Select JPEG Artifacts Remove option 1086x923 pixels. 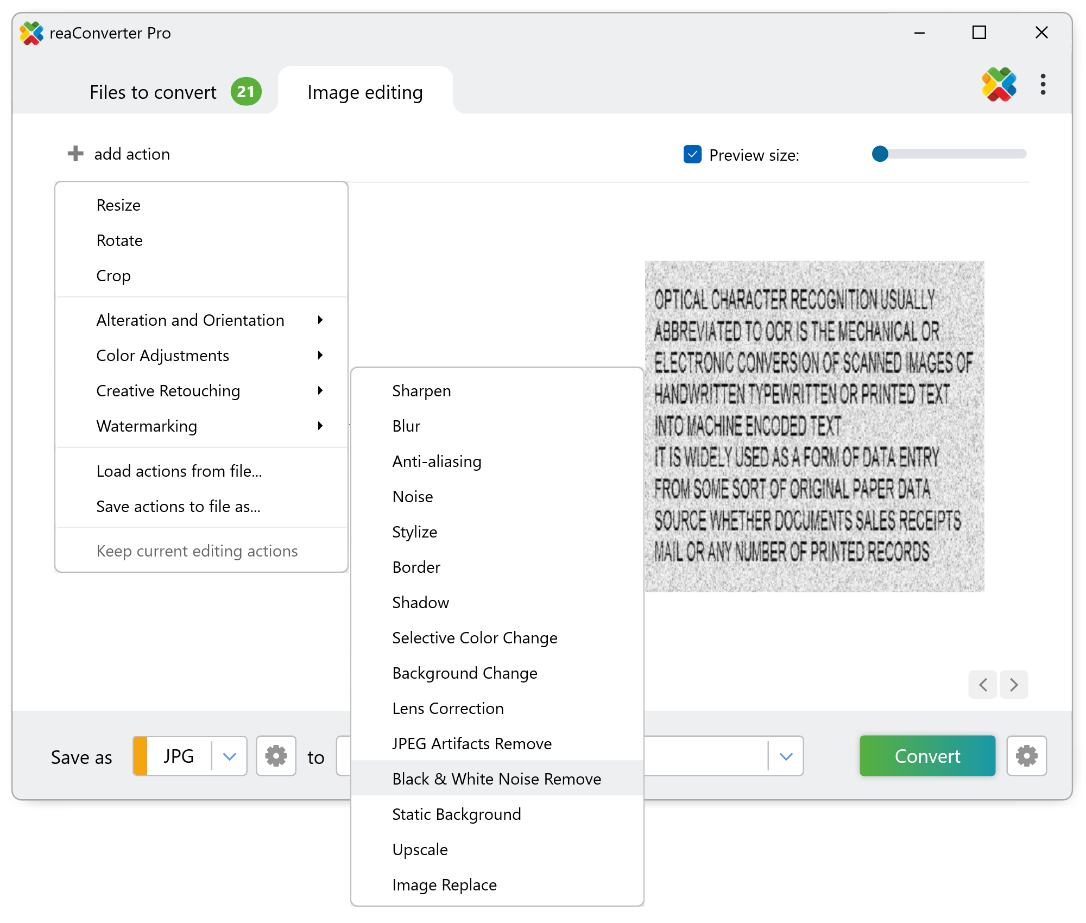(x=471, y=743)
